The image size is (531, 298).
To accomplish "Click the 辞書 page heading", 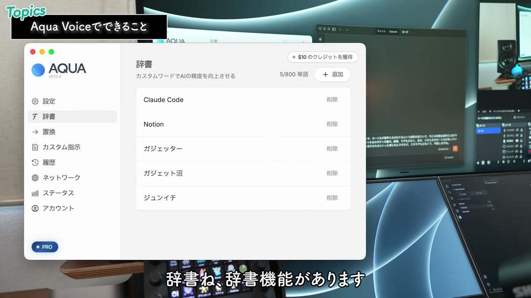I will click(144, 64).
